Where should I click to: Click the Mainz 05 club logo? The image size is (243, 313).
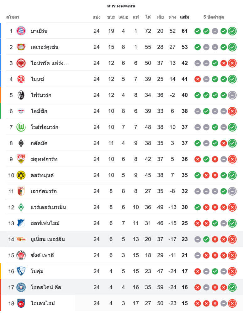(x=21, y=79)
